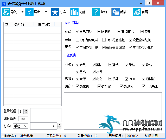Viewport: 166px width, 139px height.
Task: Uncheck the 宠物 checkbox
Action: tap(94, 79)
